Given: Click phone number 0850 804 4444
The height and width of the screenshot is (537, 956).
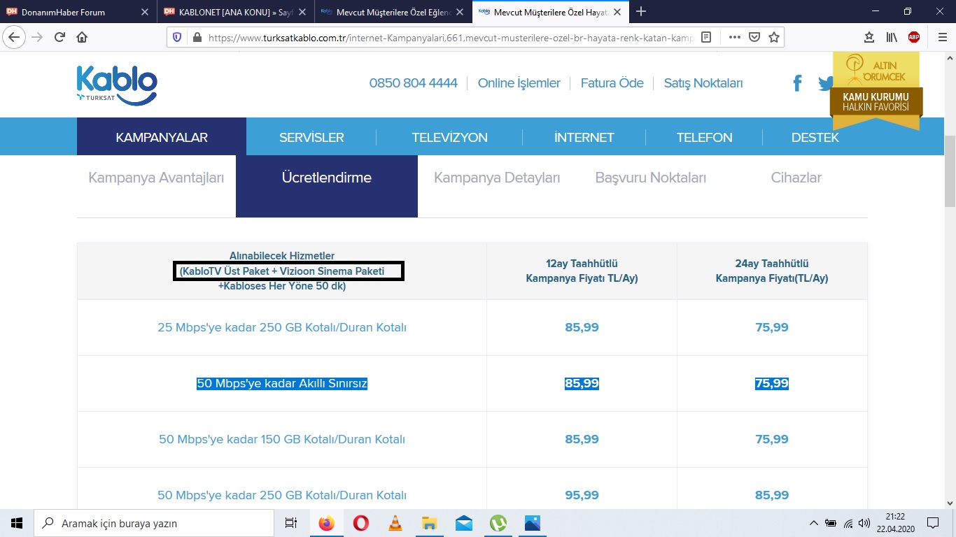Looking at the screenshot, I should coord(413,83).
